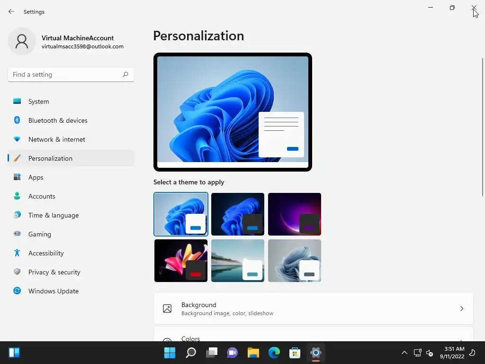
Task: Click the Windows Update sync icon
Action: tap(17, 291)
